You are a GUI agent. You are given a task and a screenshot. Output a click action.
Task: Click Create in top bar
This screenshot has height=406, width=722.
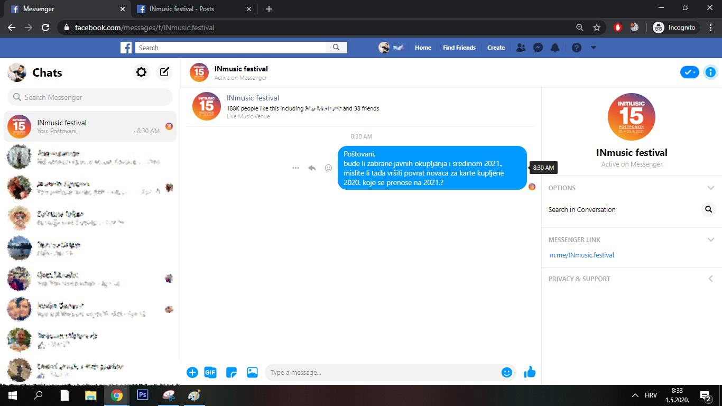[x=496, y=48]
